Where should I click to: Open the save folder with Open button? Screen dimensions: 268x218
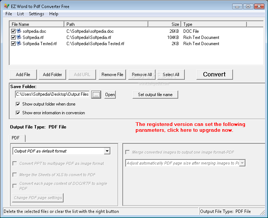tap(110, 95)
